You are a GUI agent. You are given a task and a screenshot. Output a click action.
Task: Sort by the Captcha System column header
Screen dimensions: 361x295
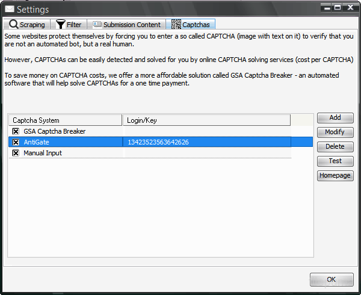tap(65, 120)
